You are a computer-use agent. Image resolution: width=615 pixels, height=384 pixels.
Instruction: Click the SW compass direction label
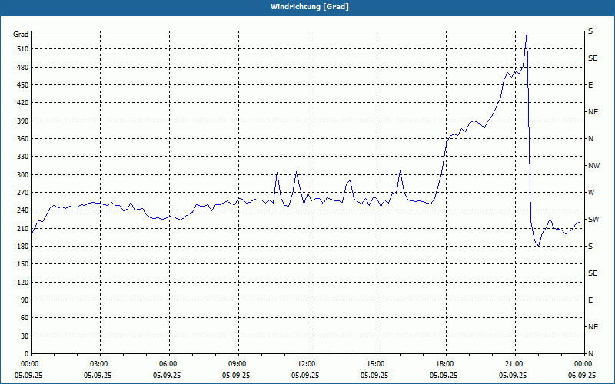tap(593, 220)
